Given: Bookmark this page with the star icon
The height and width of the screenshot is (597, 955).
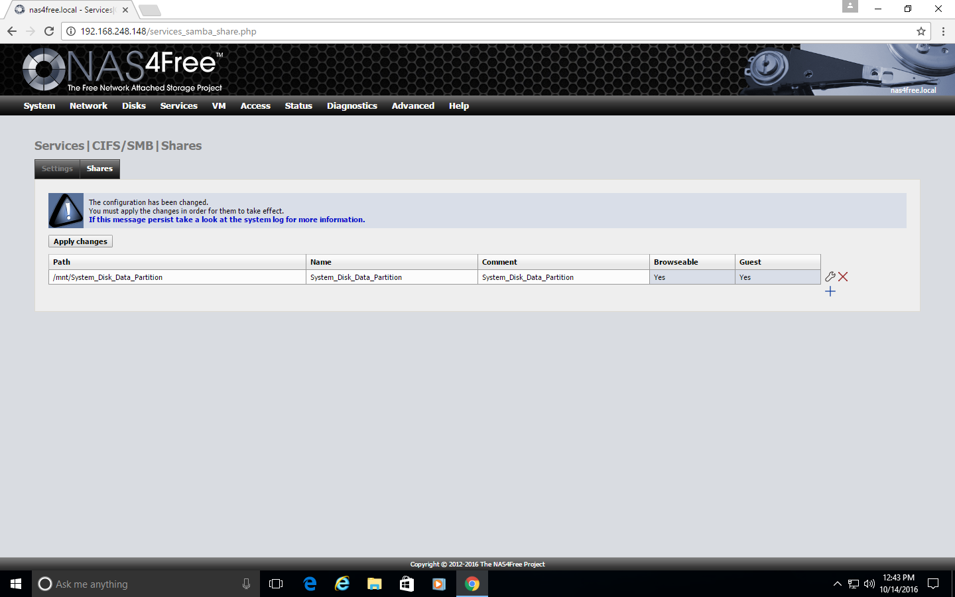Looking at the screenshot, I should tap(921, 31).
